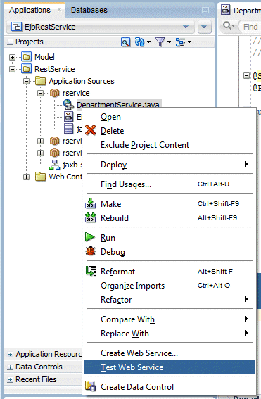Click the Debug ladybug icon
Screen dimensions: 261x399
[x=91, y=251]
